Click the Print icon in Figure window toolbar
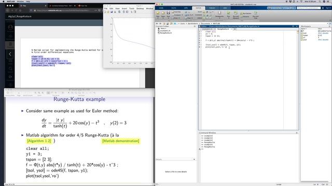The width and height of the screenshot is (332, 186). (x=115, y=12)
